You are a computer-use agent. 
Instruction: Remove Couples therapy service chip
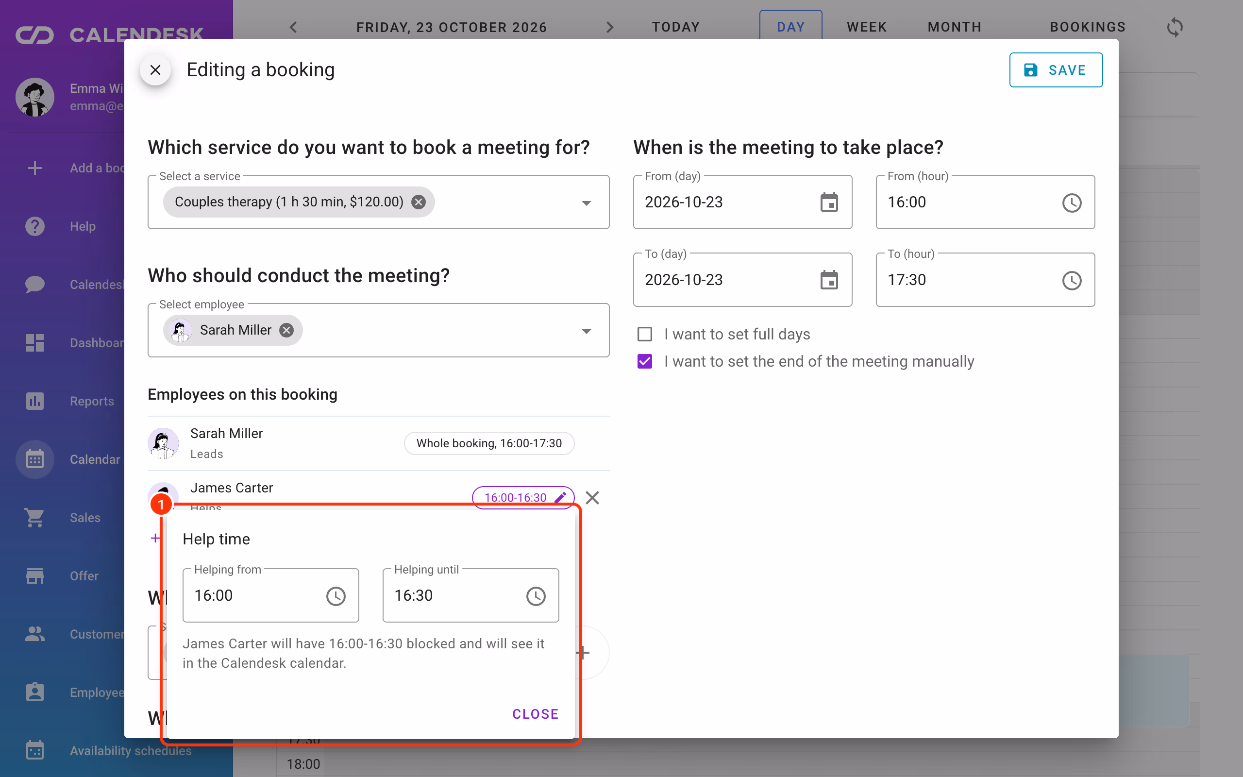tap(419, 202)
